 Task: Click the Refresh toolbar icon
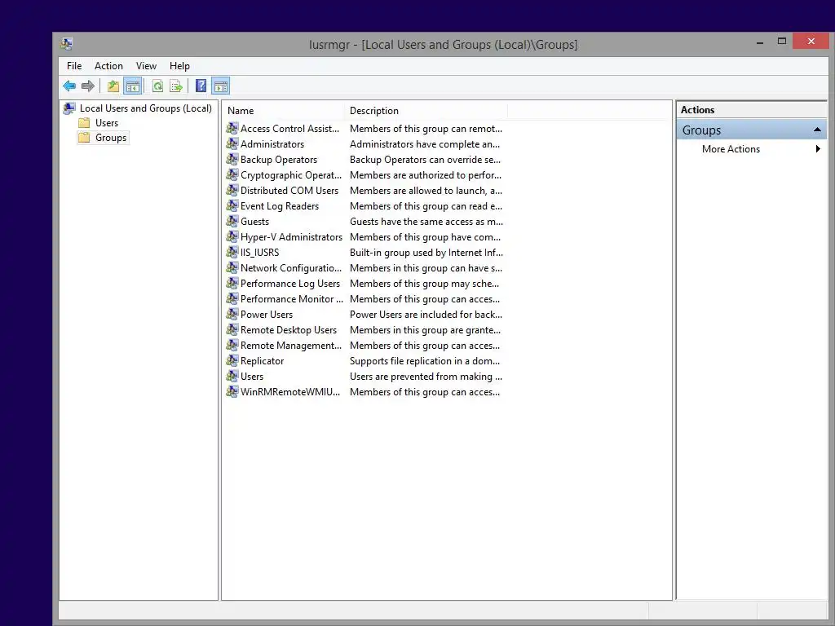pos(157,86)
